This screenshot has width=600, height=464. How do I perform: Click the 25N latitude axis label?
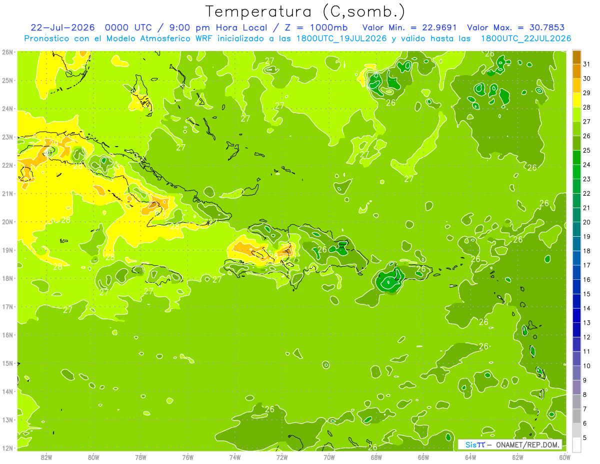(x=7, y=80)
